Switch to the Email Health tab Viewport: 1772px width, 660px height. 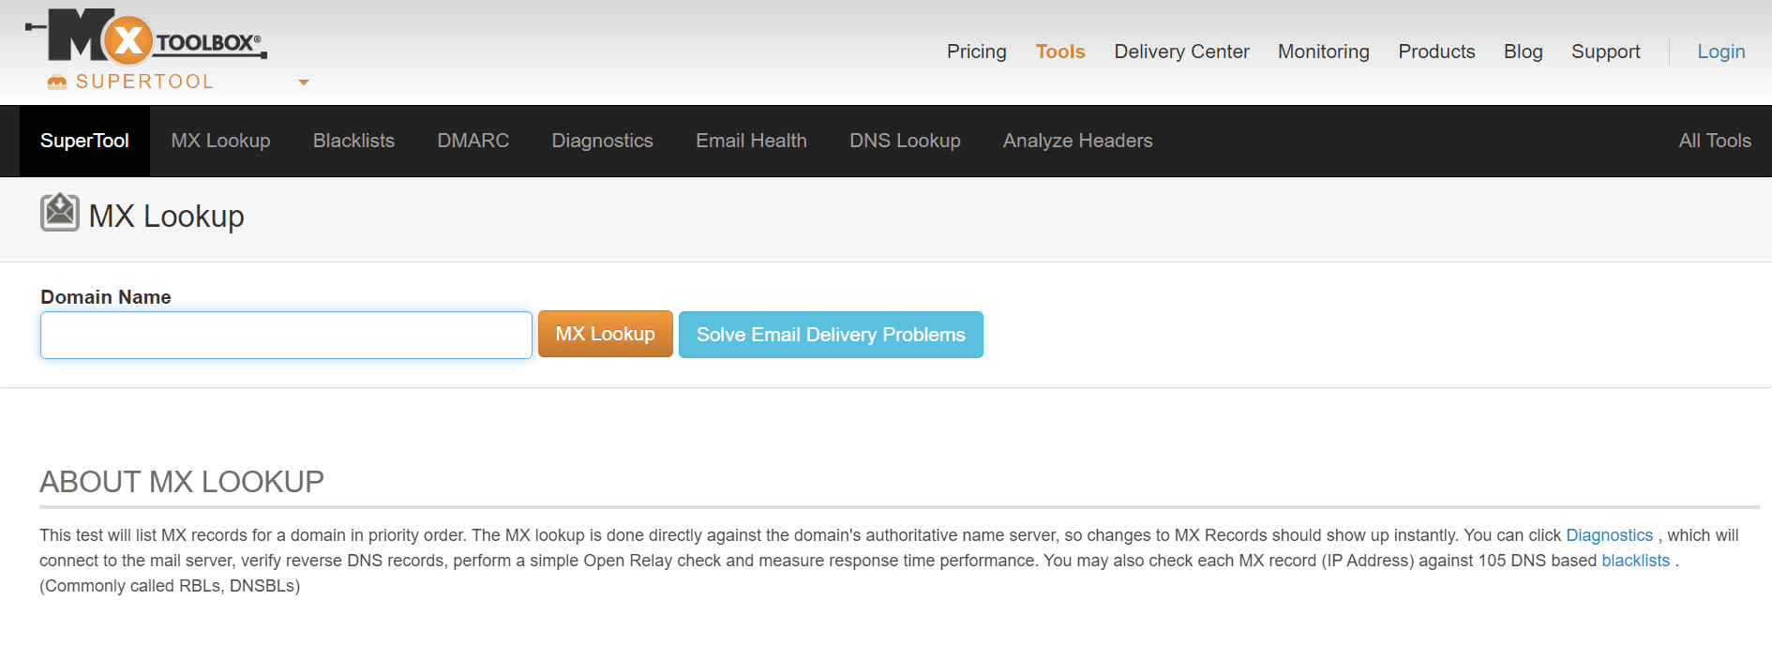click(751, 141)
